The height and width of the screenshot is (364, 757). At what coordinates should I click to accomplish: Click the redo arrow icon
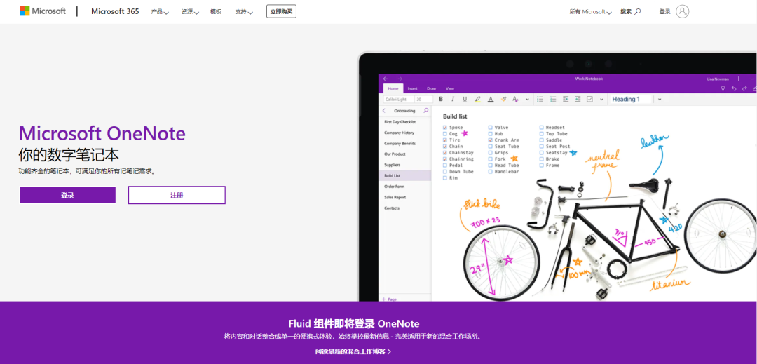point(745,88)
